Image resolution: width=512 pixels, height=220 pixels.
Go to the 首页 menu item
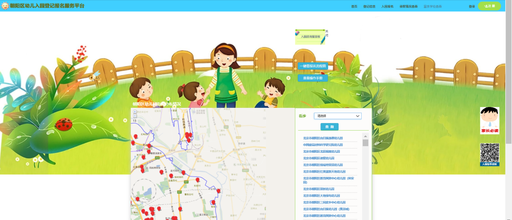click(354, 7)
